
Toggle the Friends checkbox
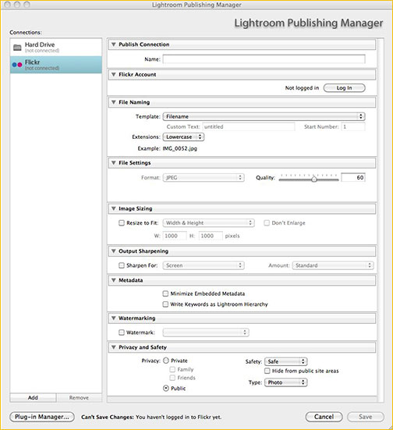point(172,378)
